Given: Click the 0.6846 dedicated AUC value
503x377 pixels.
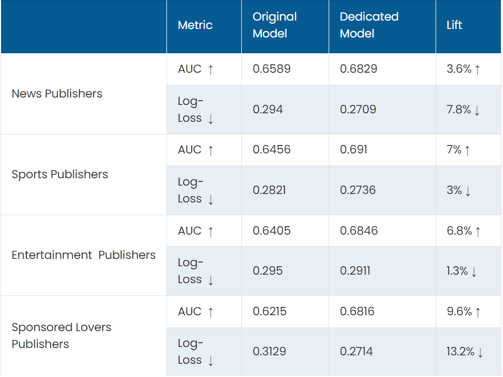Looking at the screenshot, I should point(359,230).
